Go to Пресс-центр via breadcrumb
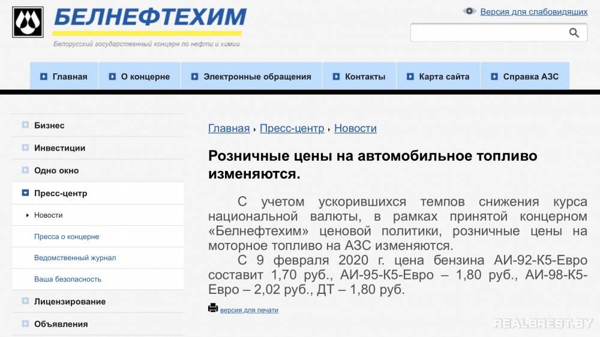600x337 pixels. (x=292, y=128)
